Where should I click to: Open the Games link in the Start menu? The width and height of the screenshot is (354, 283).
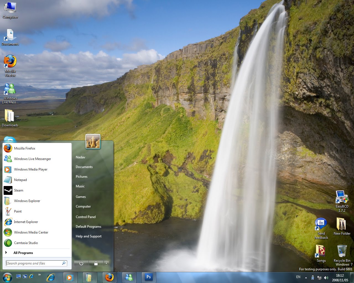tap(81, 197)
